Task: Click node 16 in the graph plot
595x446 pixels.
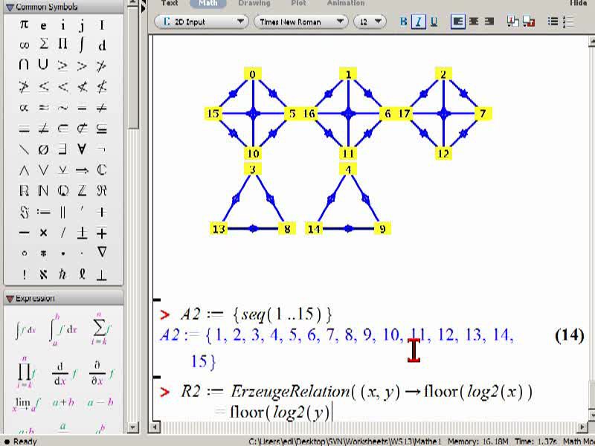Action: (309, 114)
